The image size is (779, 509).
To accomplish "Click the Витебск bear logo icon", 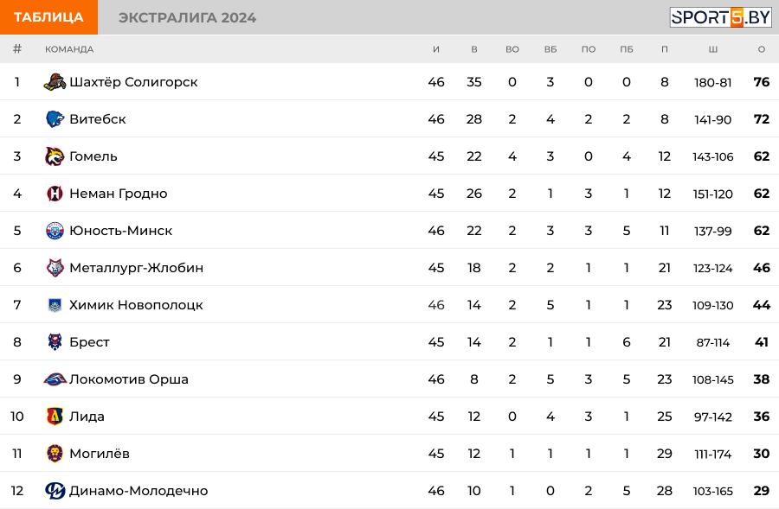I will tap(55, 119).
